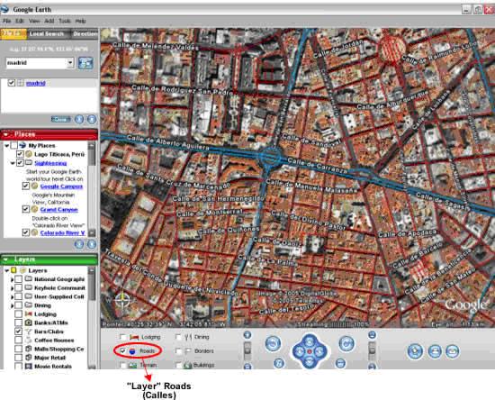Screen dimensions: 495x400
Task: Check Banks/ATMs in the Layers tree
Action: pos(18,323)
